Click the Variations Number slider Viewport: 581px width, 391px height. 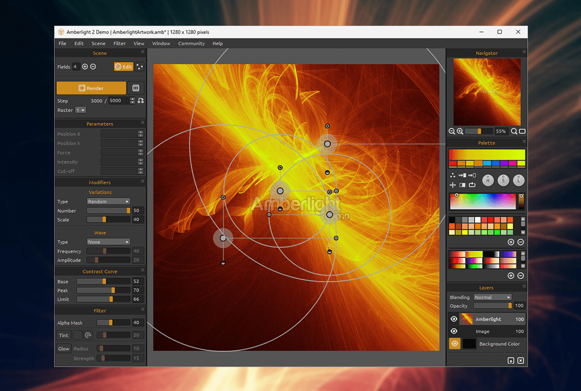pos(108,211)
